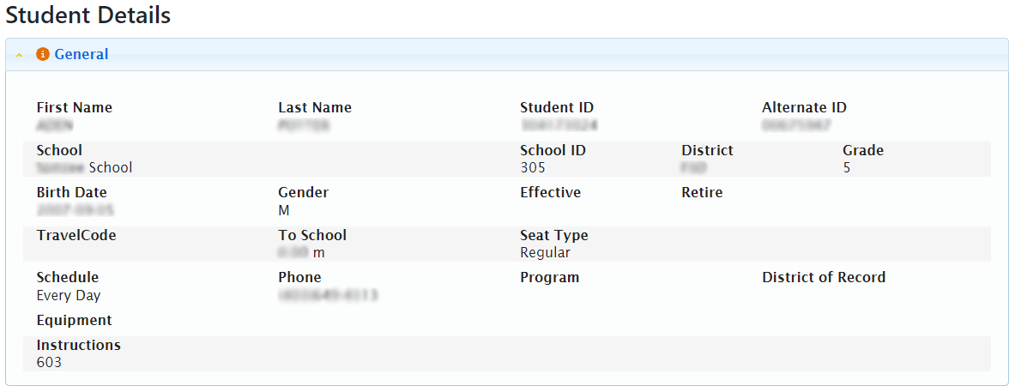The height and width of the screenshot is (392, 1015).
Task: Click the Birth Date label
Action: pos(71,193)
